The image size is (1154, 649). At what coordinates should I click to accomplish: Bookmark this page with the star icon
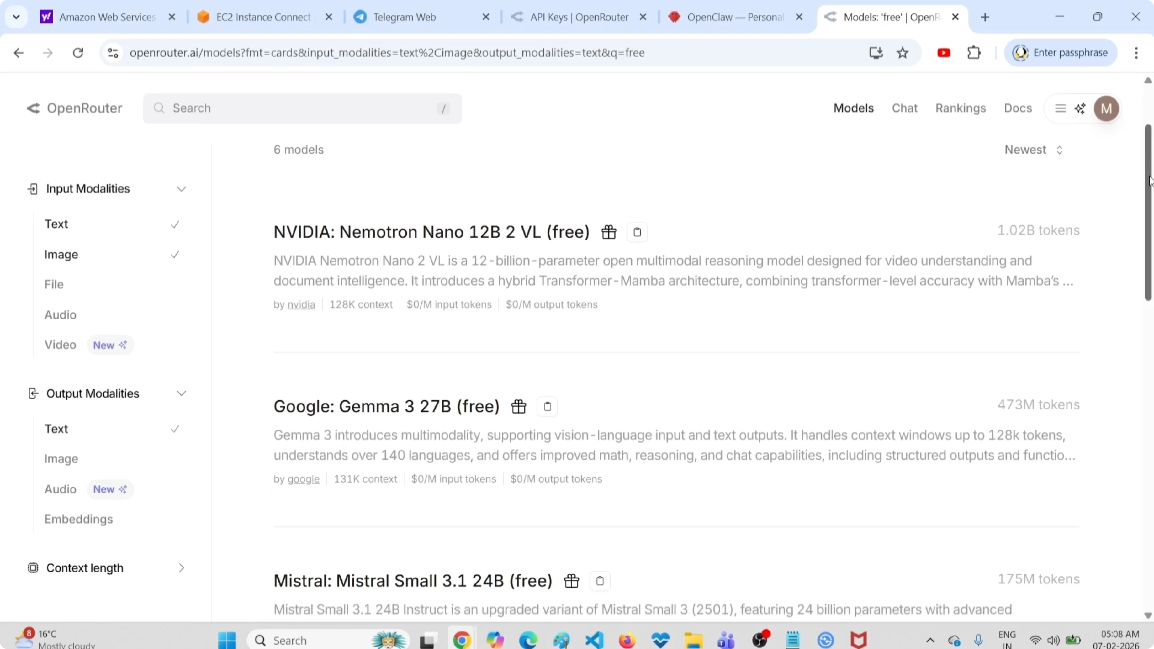[902, 53]
